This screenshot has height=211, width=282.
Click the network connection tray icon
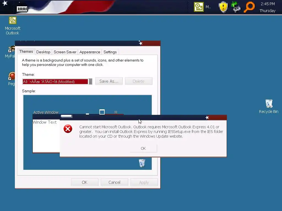pyautogui.click(x=236, y=7)
